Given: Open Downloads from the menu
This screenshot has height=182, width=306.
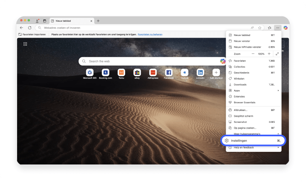Looking at the screenshot, I should point(253,84).
